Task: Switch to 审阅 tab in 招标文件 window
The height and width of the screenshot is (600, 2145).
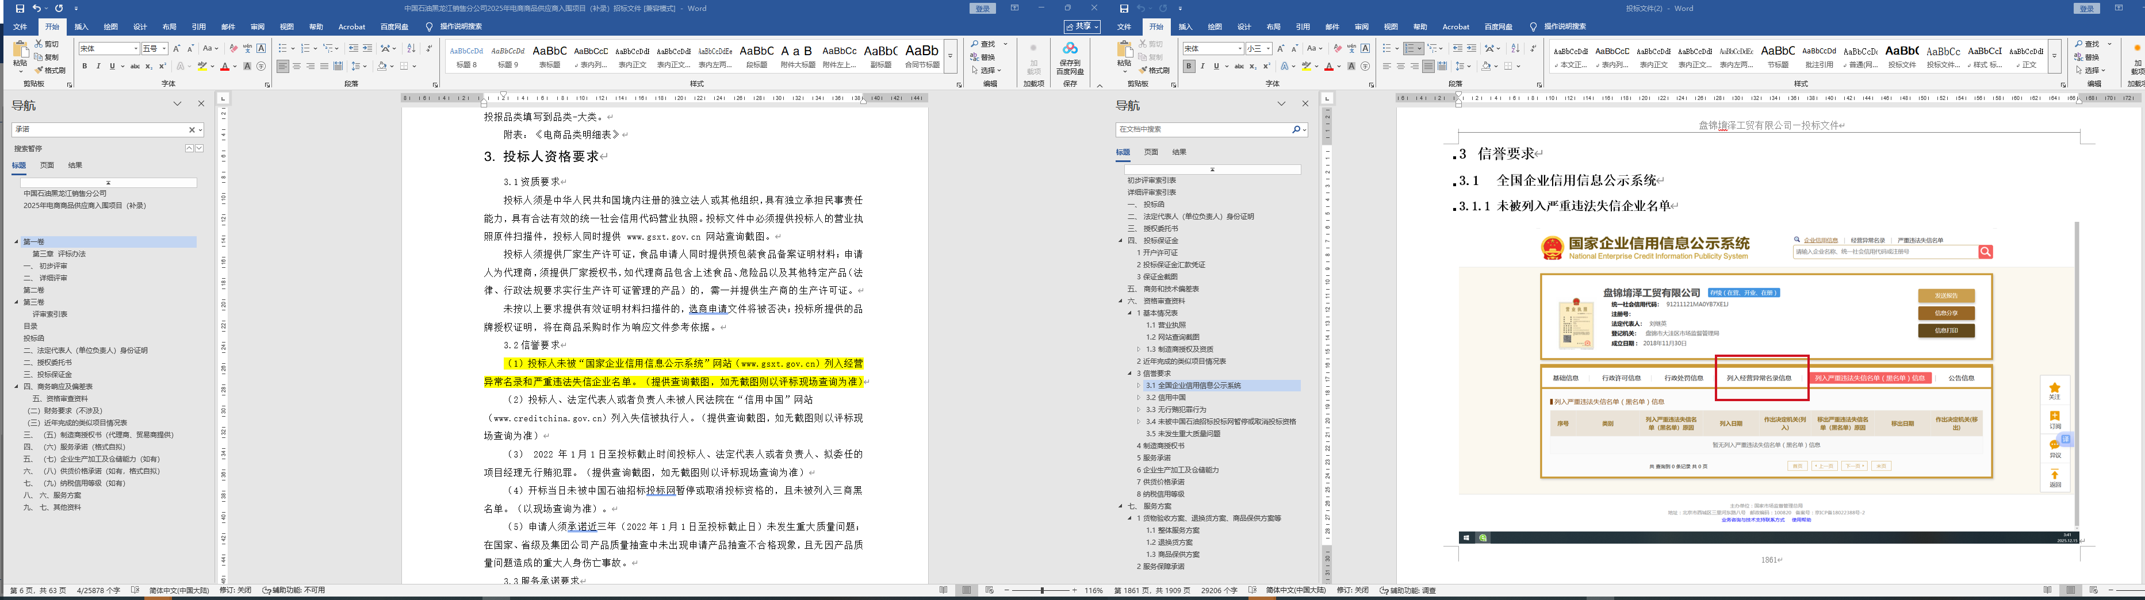Action: coord(257,26)
